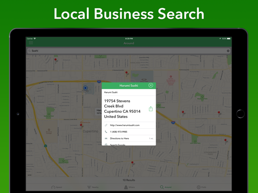
Task: Click the Cupertino map label
Action: (x=90, y=131)
